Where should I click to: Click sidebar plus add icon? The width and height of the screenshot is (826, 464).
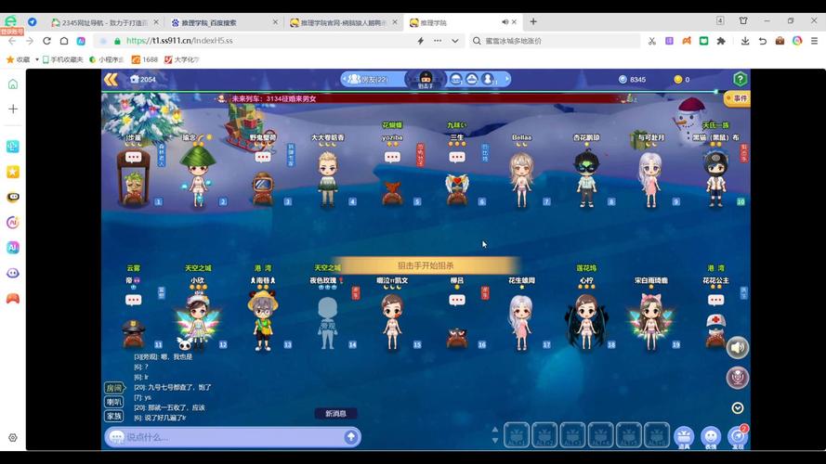(13, 109)
